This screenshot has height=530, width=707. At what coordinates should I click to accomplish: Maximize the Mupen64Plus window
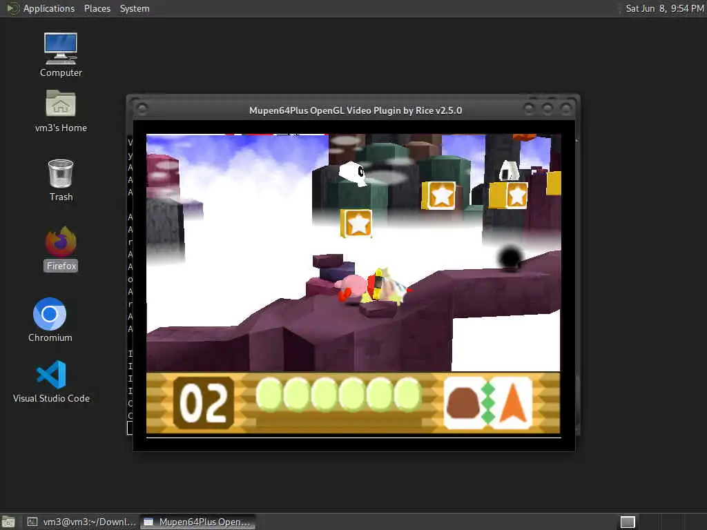[548, 108]
